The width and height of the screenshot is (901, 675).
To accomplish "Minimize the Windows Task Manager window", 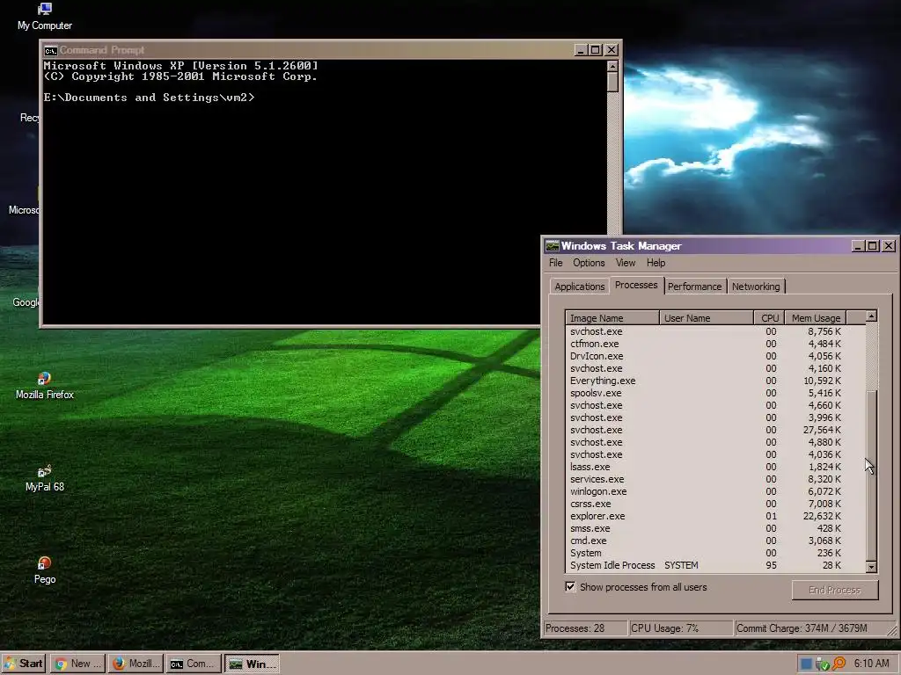I will click(858, 246).
